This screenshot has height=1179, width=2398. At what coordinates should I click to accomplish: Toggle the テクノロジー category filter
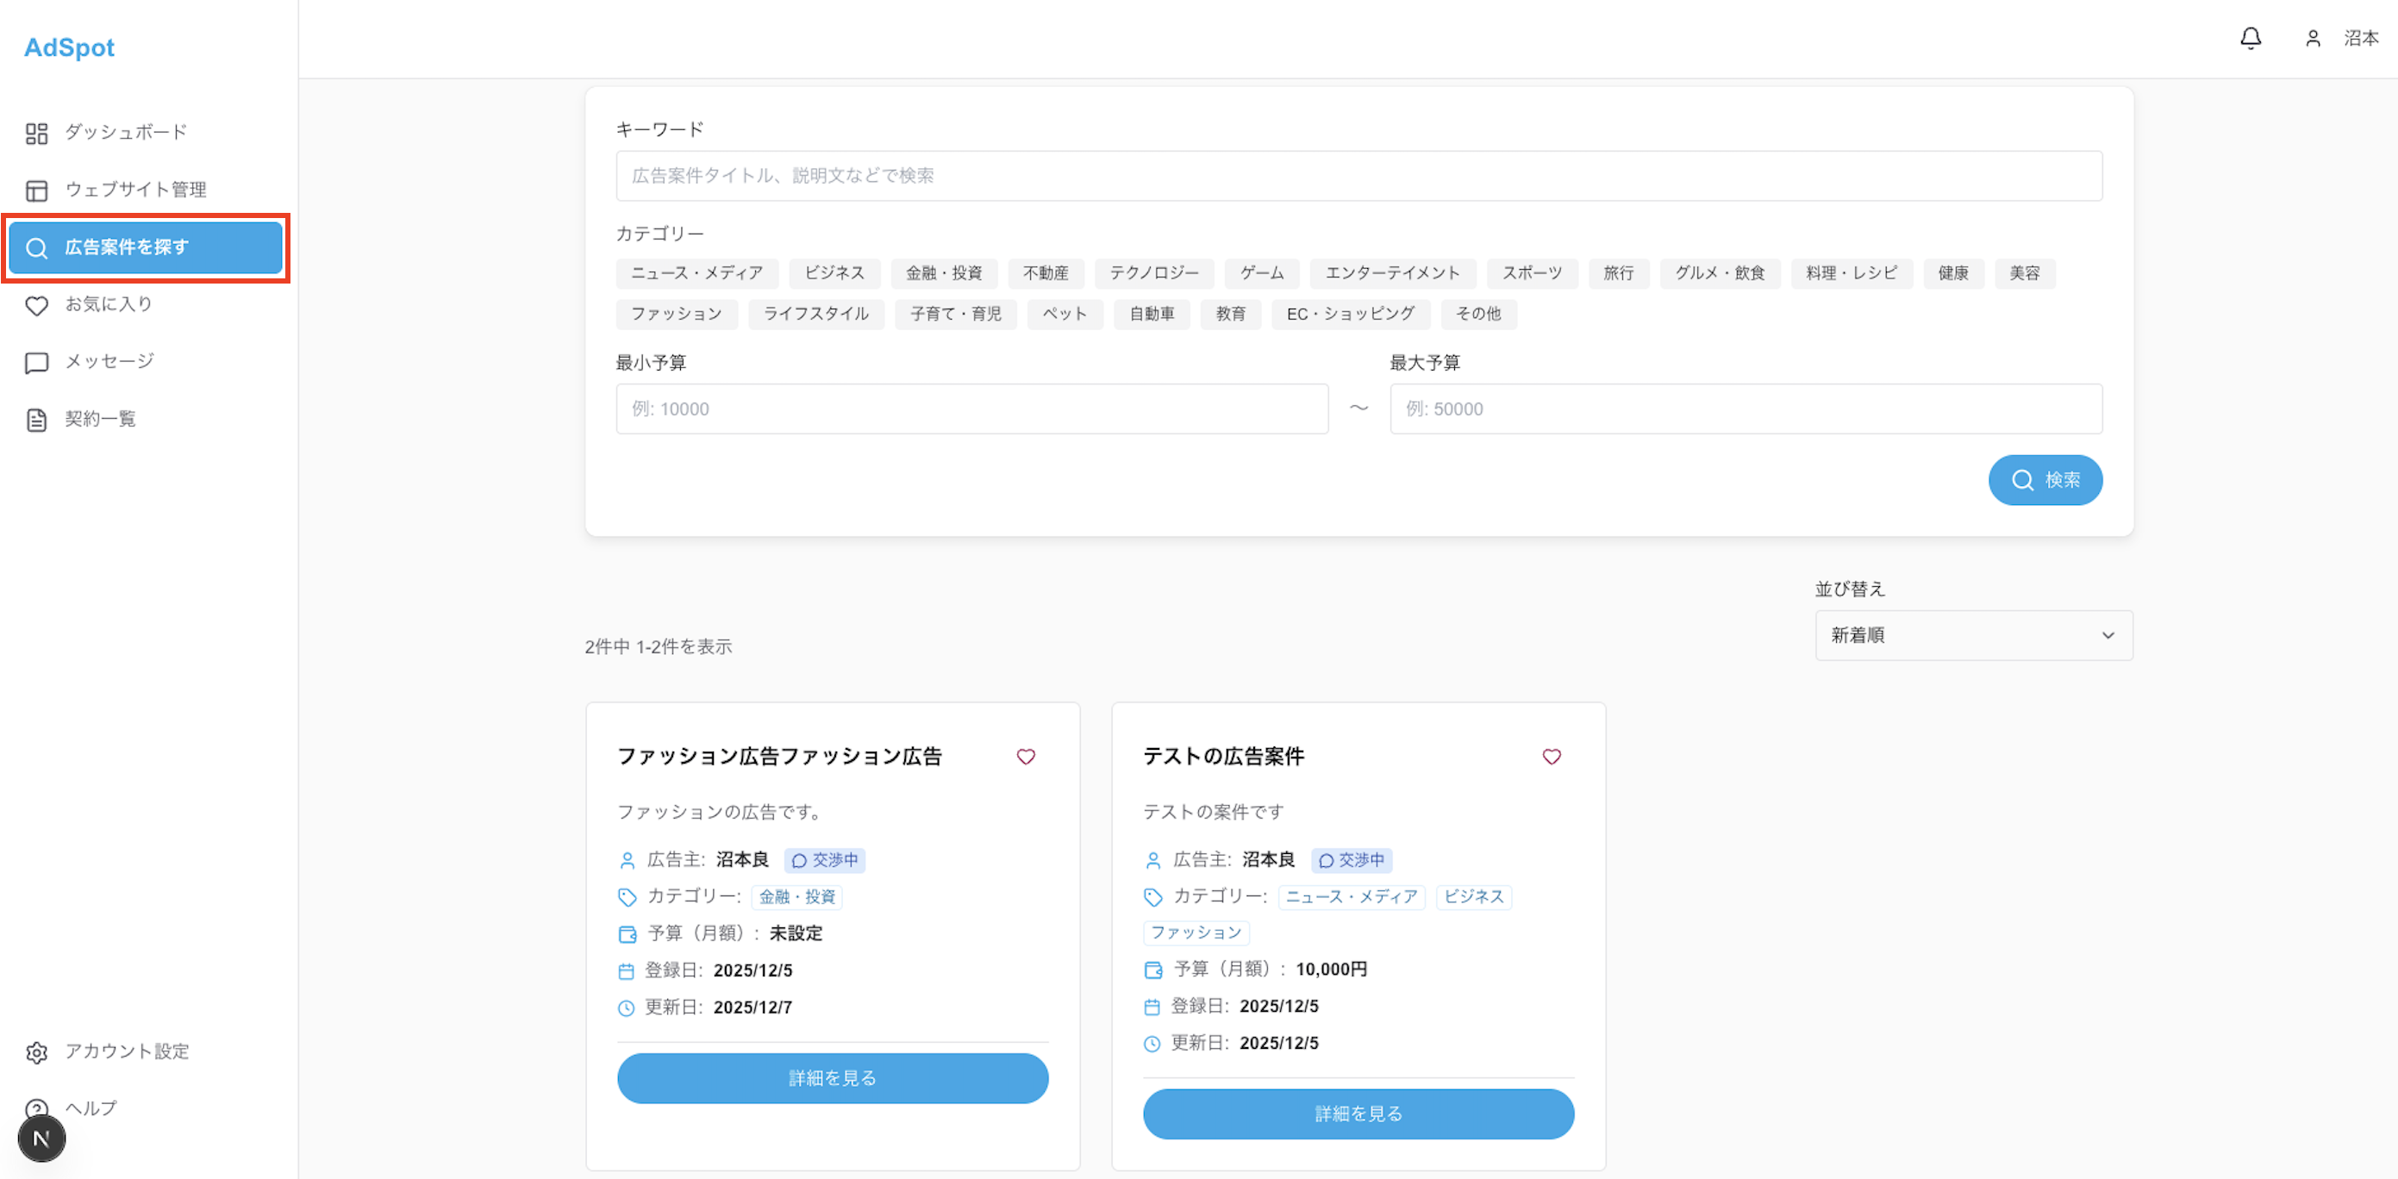[x=1153, y=272]
